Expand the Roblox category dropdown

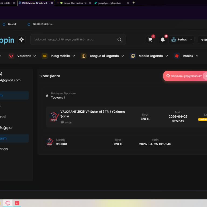coord(197,56)
